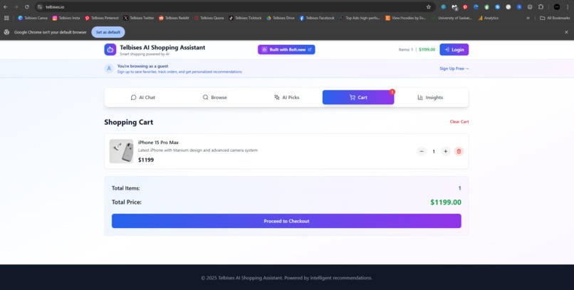Open Top Ads high-performing bookmark
Viewport: 574px width, 290px height.
360,18
